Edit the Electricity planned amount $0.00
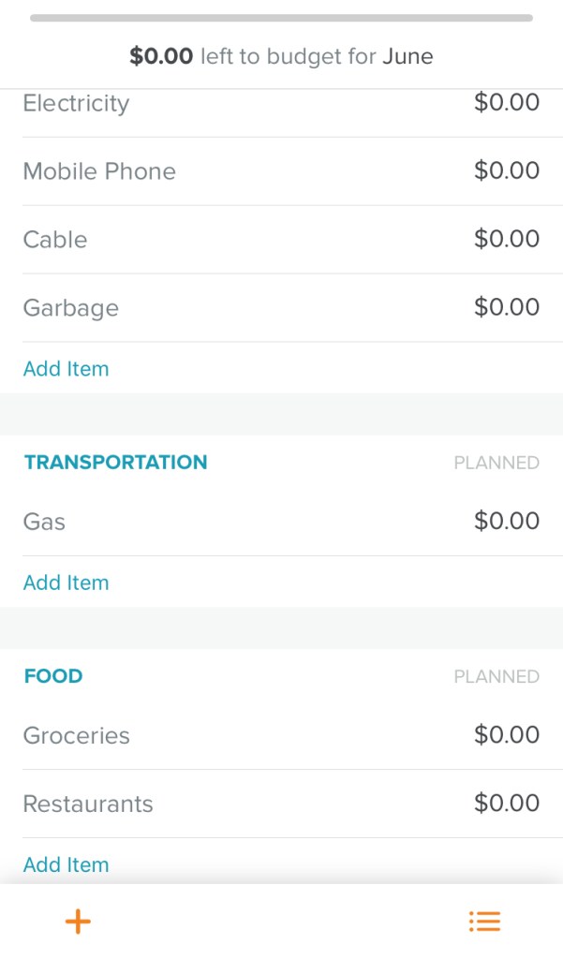Viewport: 563px width, 959px height. (x=506, y=102)
